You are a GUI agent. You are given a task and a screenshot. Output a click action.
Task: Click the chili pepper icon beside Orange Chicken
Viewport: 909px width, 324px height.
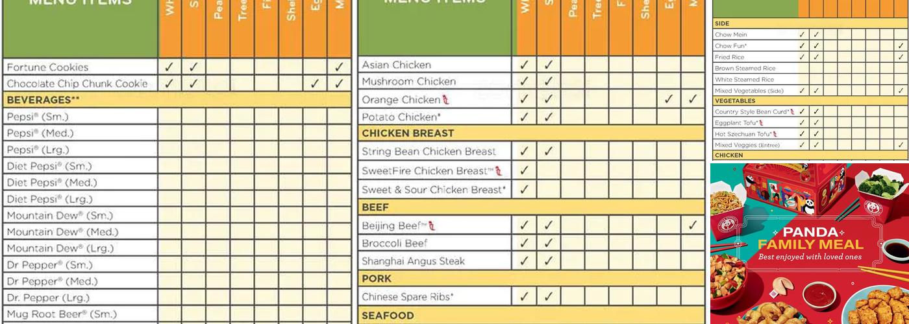click(x=445, y=100)
